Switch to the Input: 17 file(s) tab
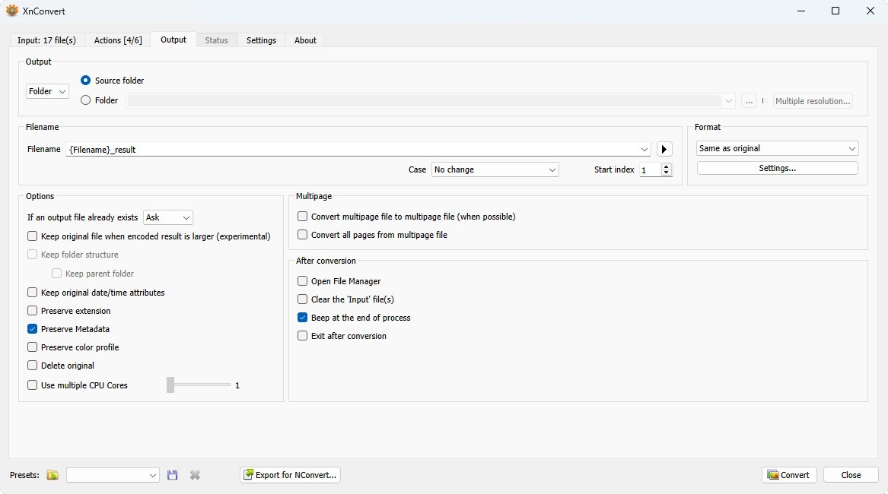Screen dimensions: 888x494 (46, 40)
